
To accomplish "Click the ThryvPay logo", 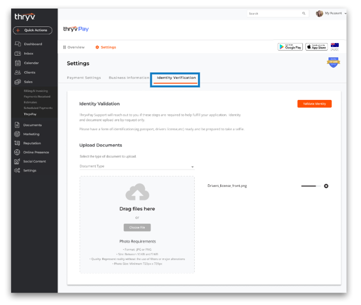I will [76, 29].
